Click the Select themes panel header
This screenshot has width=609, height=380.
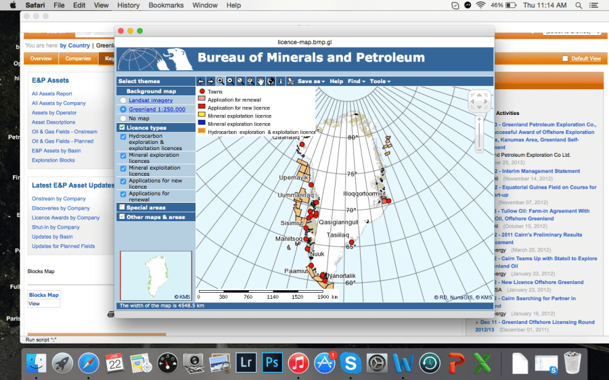click(x=156, y=81)
